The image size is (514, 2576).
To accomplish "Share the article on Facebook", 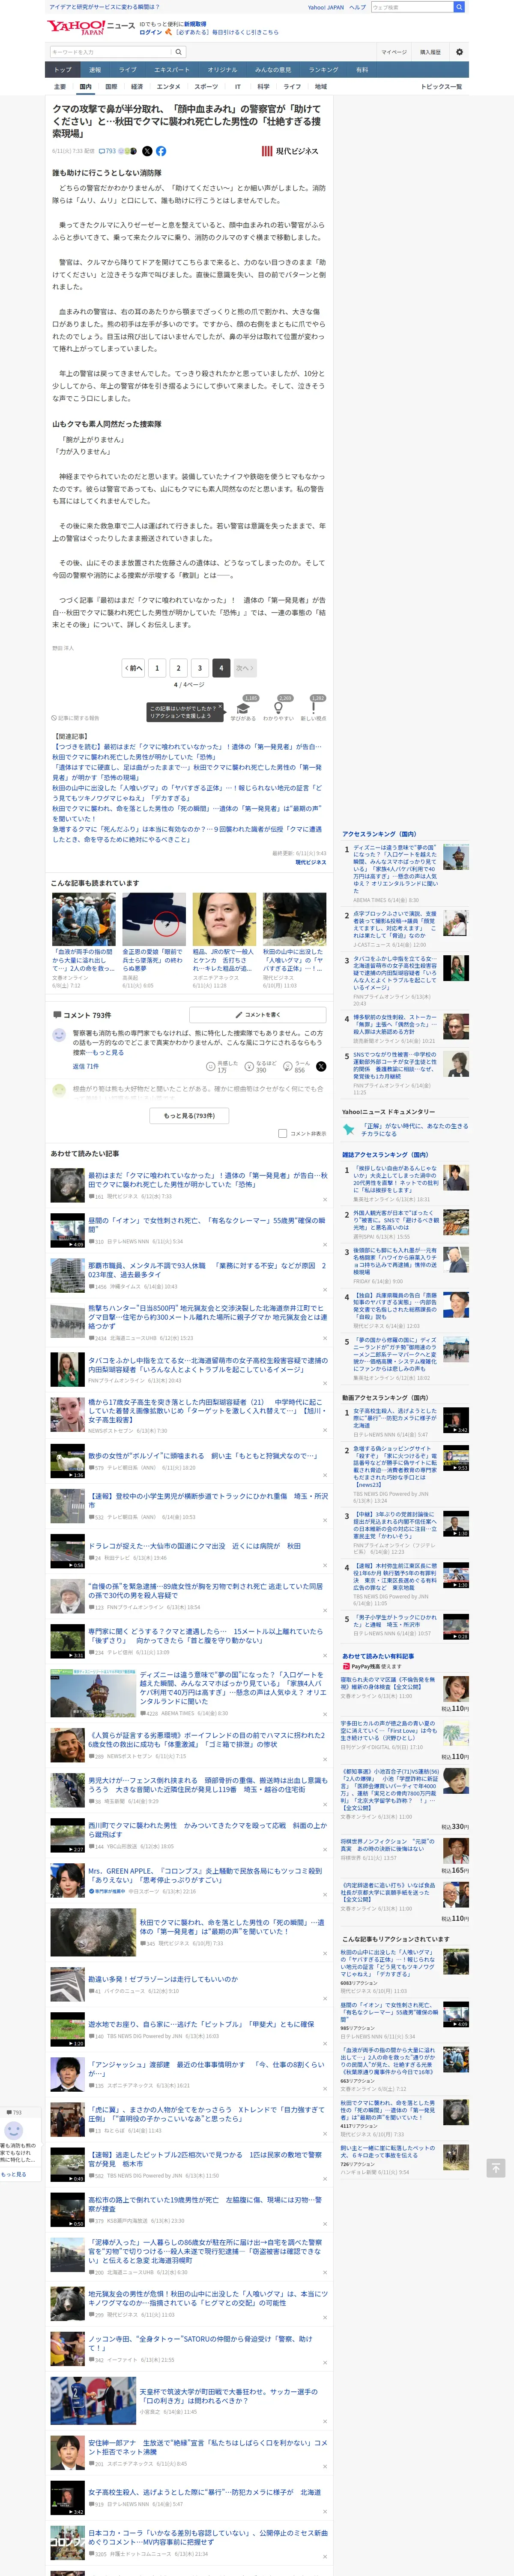I will click(x=161, y=151).
